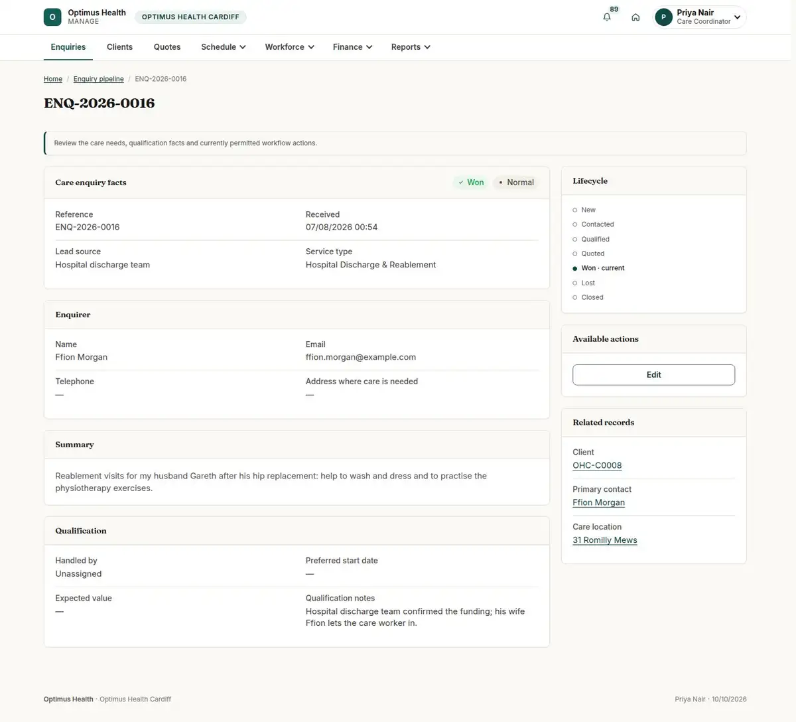Click the 'Quoted' lifecycle stage

588,253
